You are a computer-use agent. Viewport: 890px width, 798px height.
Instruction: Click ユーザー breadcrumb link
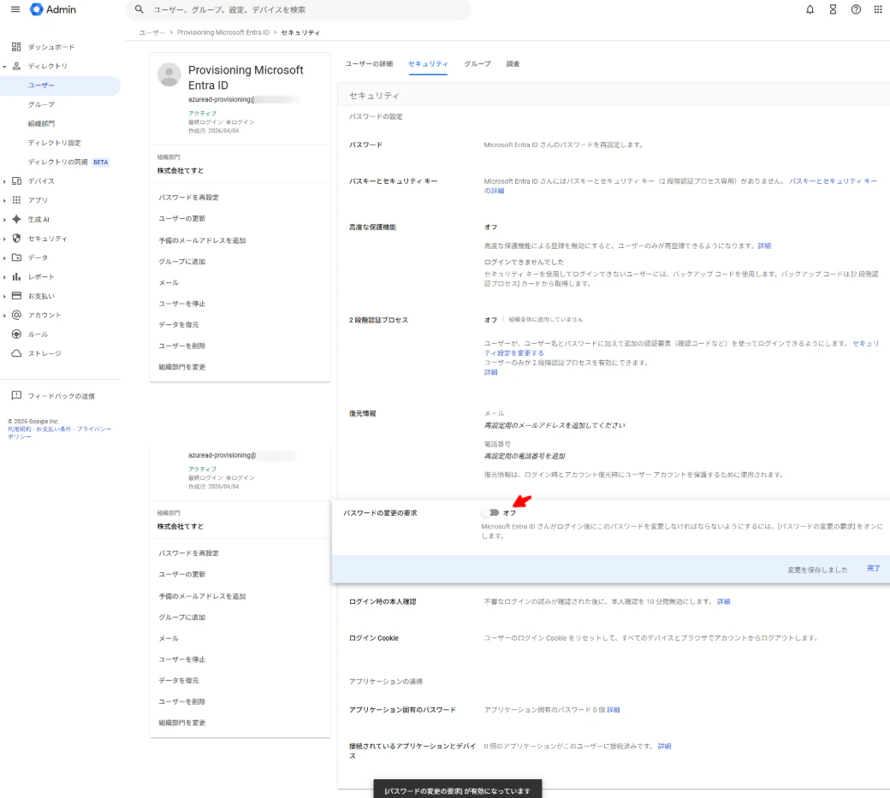point(152,33)
